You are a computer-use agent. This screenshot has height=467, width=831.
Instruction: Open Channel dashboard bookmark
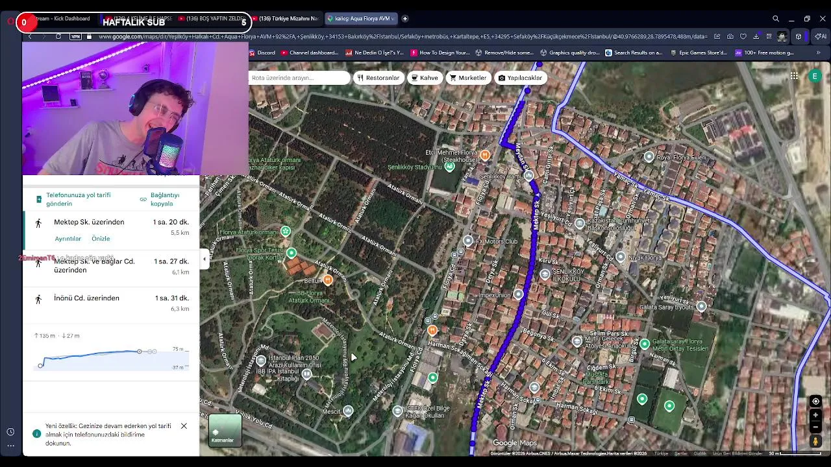310,53
